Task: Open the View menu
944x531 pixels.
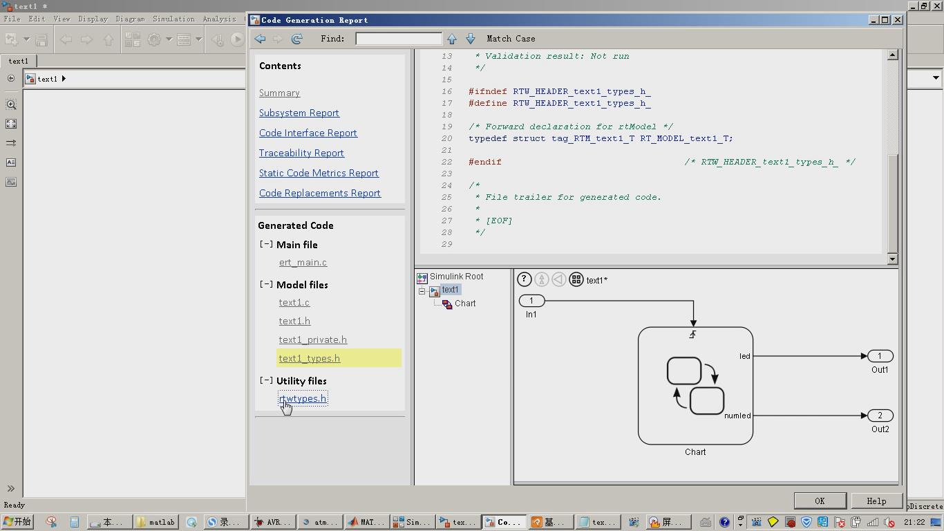Action: point(62,19)
